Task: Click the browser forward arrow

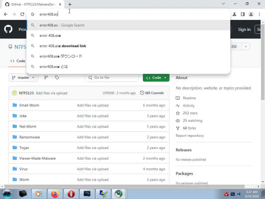Action: 14,14
